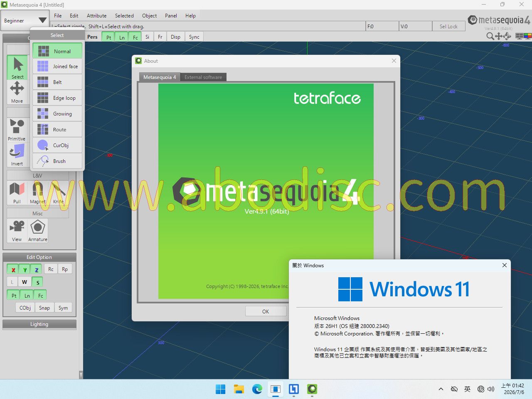
Task: Open the File menu
Action: click(x=58, y=16)
